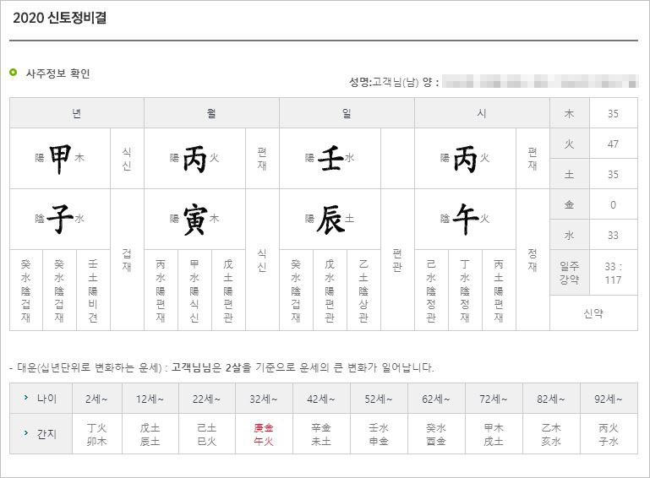Viewport: 650px width, 478px height.
Task: Select the 2세~ age column
Action: click(x=96, y=399)
